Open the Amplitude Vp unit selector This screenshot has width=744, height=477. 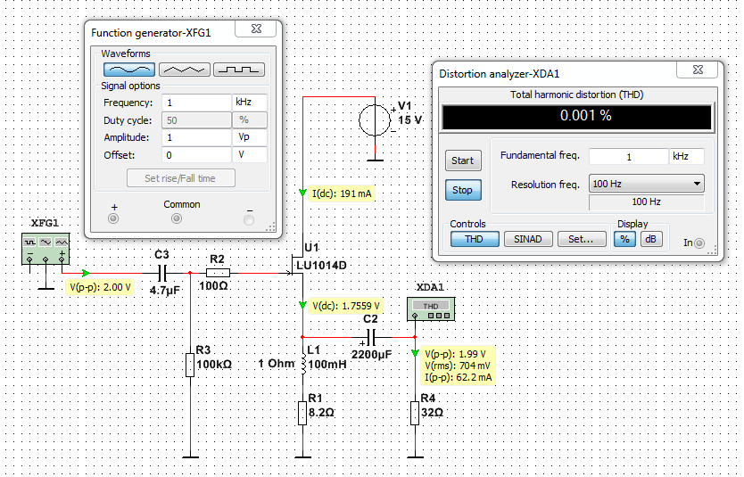point(250,137)
